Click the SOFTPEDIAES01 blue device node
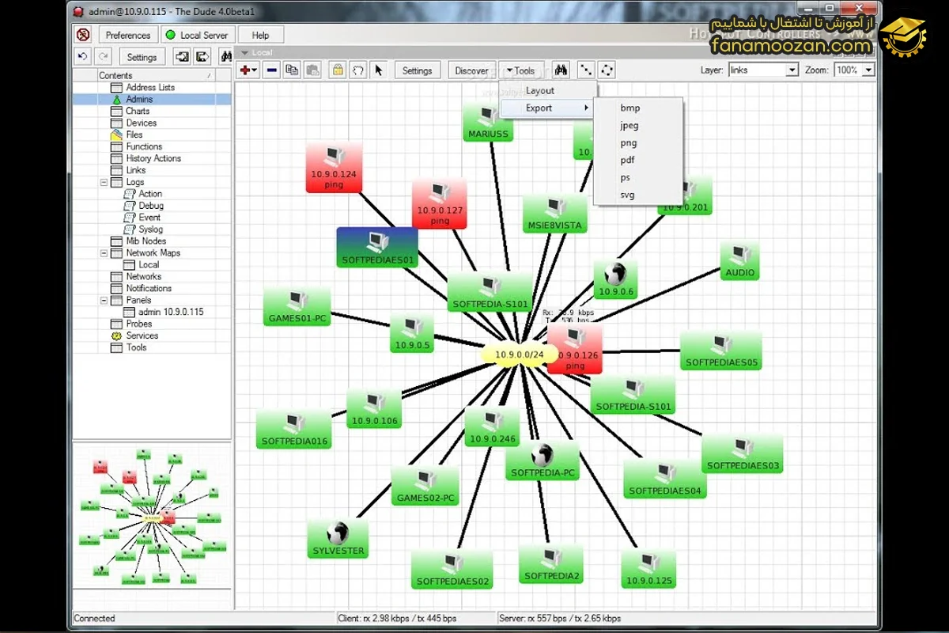Viewport: 949px width, 633px height. 377,247
